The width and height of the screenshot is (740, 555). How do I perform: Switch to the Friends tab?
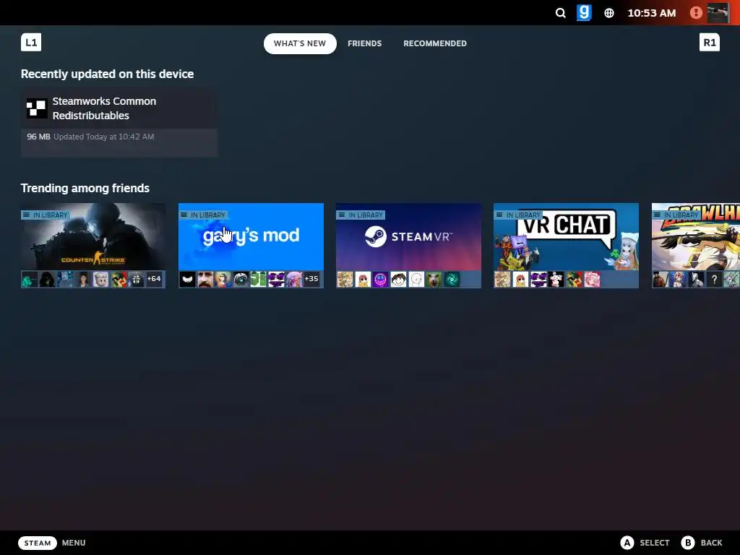(x=364, y=43)
